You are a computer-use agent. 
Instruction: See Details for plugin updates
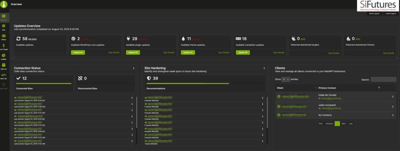[x=169, y=52]
